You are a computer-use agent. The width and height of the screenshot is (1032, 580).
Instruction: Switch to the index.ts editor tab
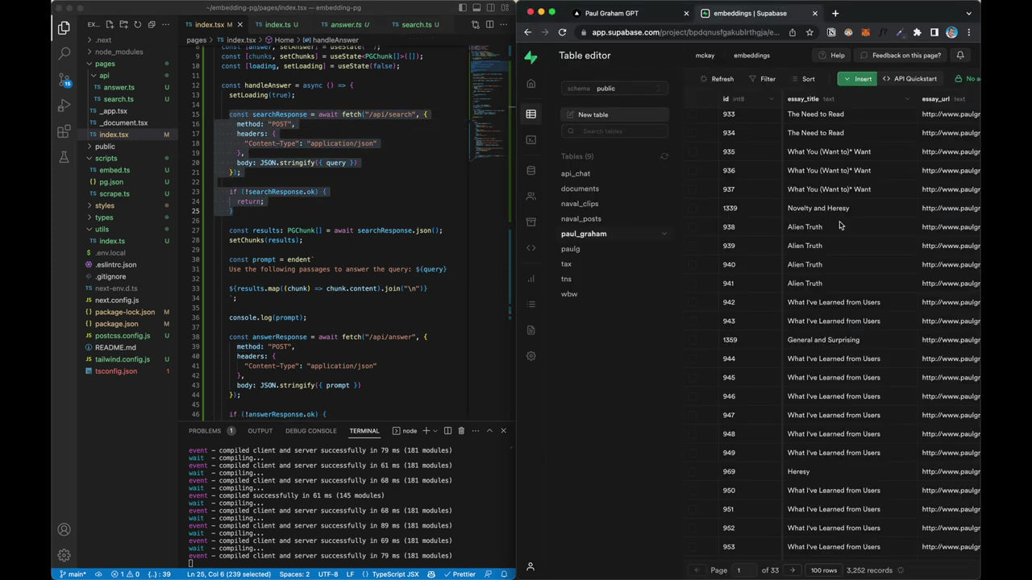click(x=277, y=25)
